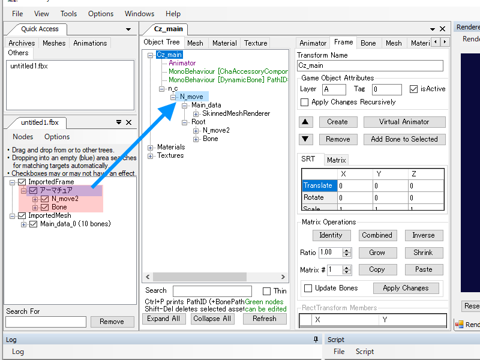The height and width of the screenshot is (360, 480).
Task: Select untitled1.fbx in the Others list
Action: click(29, 66)
